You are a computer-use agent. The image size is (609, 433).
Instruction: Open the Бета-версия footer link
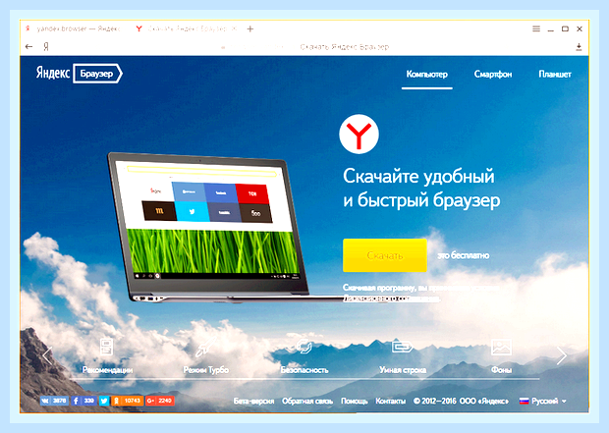coord(253,402)
